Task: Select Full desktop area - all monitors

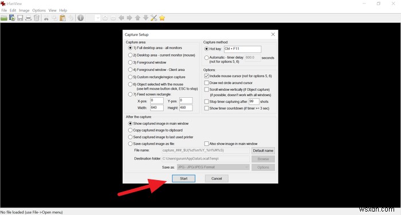Action: tap(155, 48)
